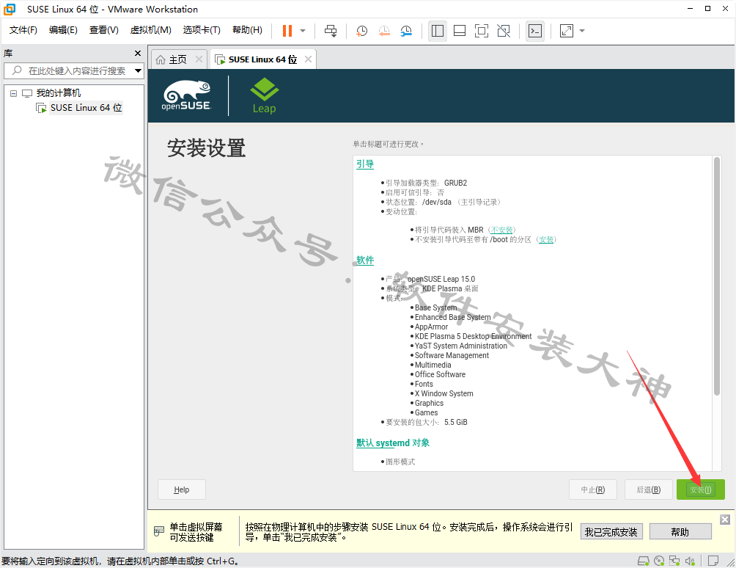Viewport: 736px width, 568px height.
Task: Open the snapshot manager icon
Action: point(406,31)
